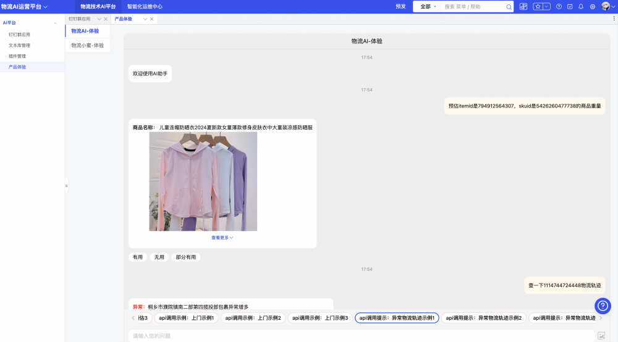Viewport: 618px width, 342px height.
Task: Close the 钉钉群应用 tab
Action: (x=106, y=19)
